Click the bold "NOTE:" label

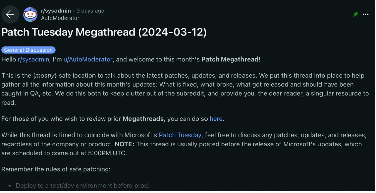[x=124, y=144]
